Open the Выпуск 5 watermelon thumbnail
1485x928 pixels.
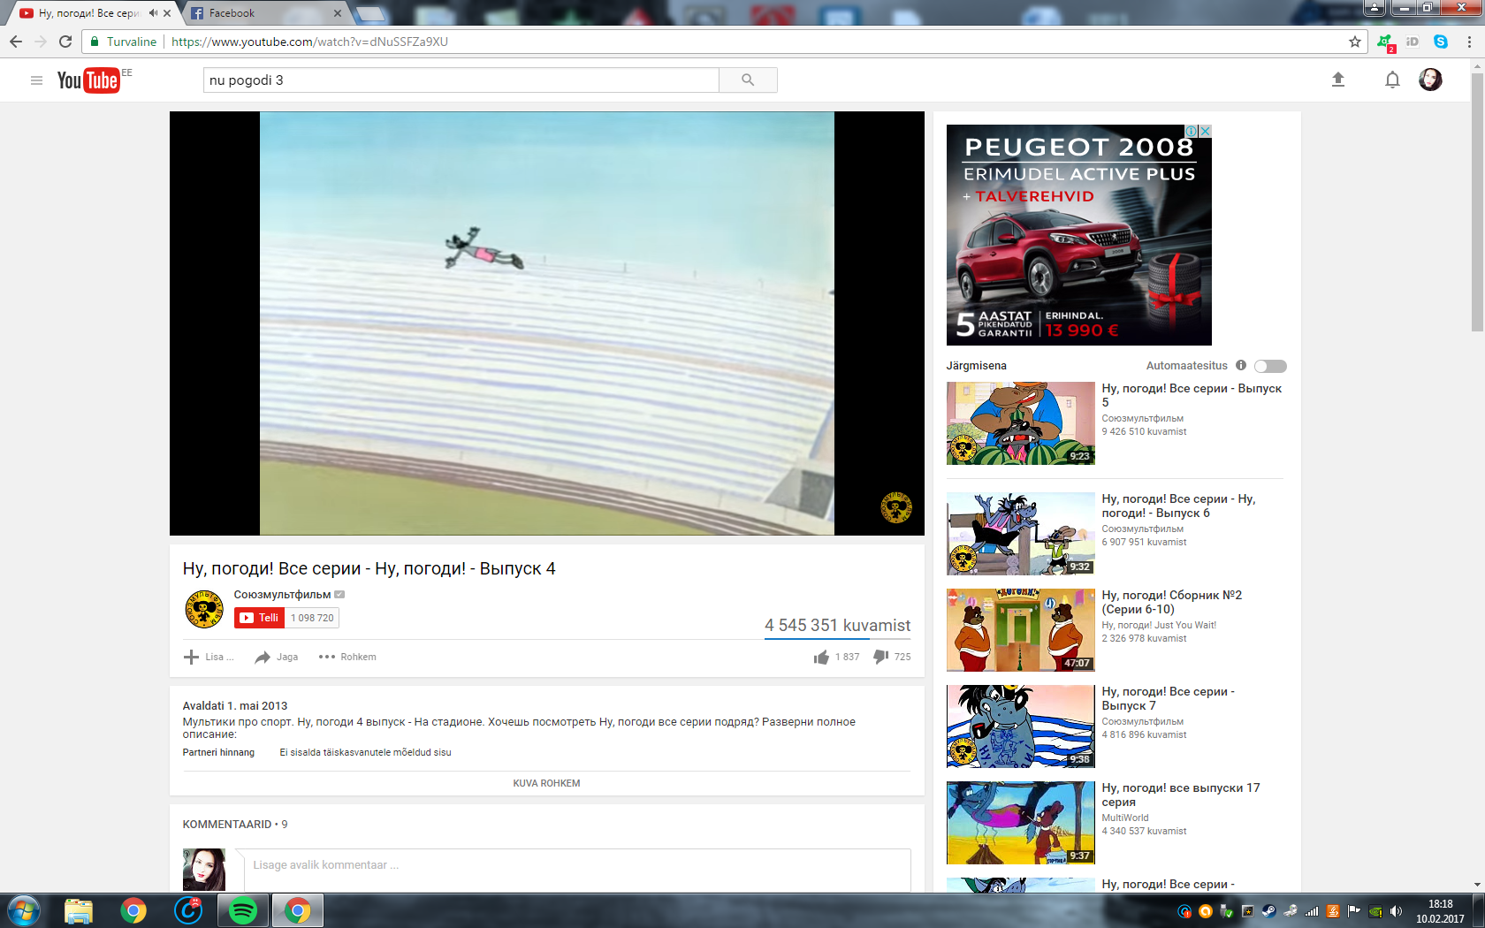1021,423
